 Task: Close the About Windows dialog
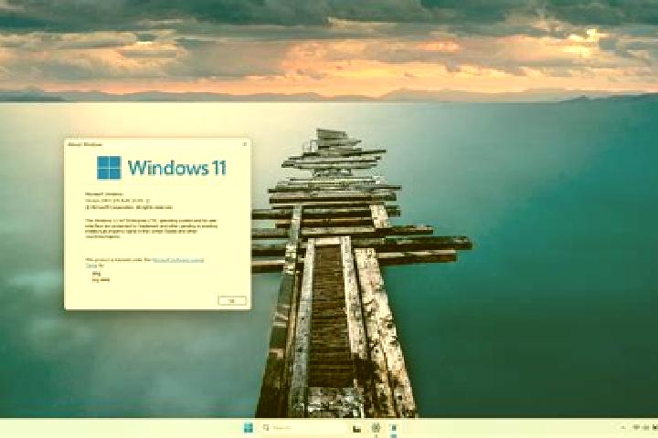pyautogui.click(x=245, y=144)
